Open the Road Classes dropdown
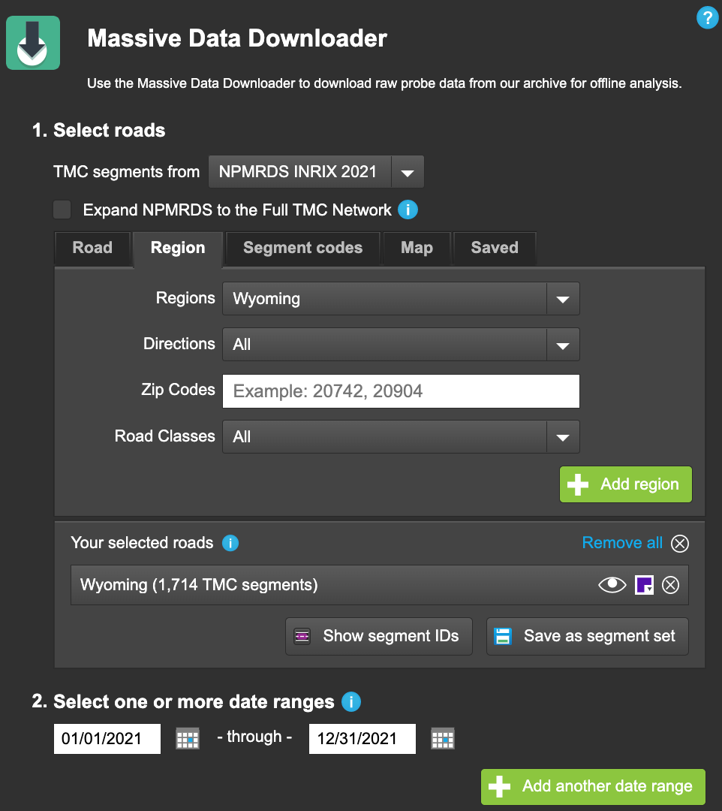 pyautogui.click(x=562, y=436)
